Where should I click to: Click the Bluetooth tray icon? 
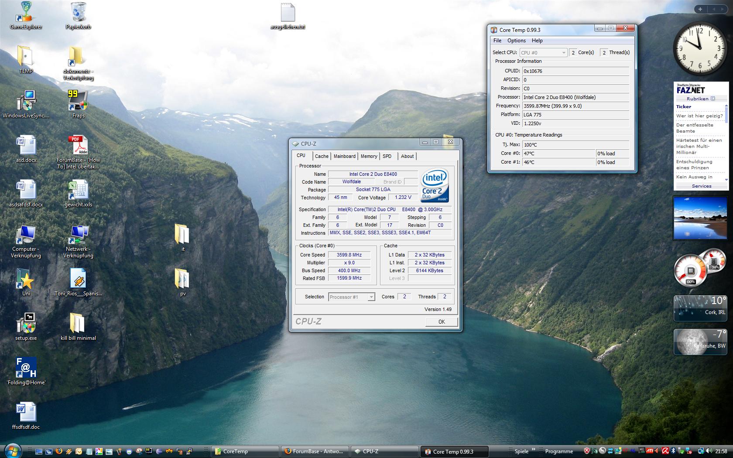673,451
